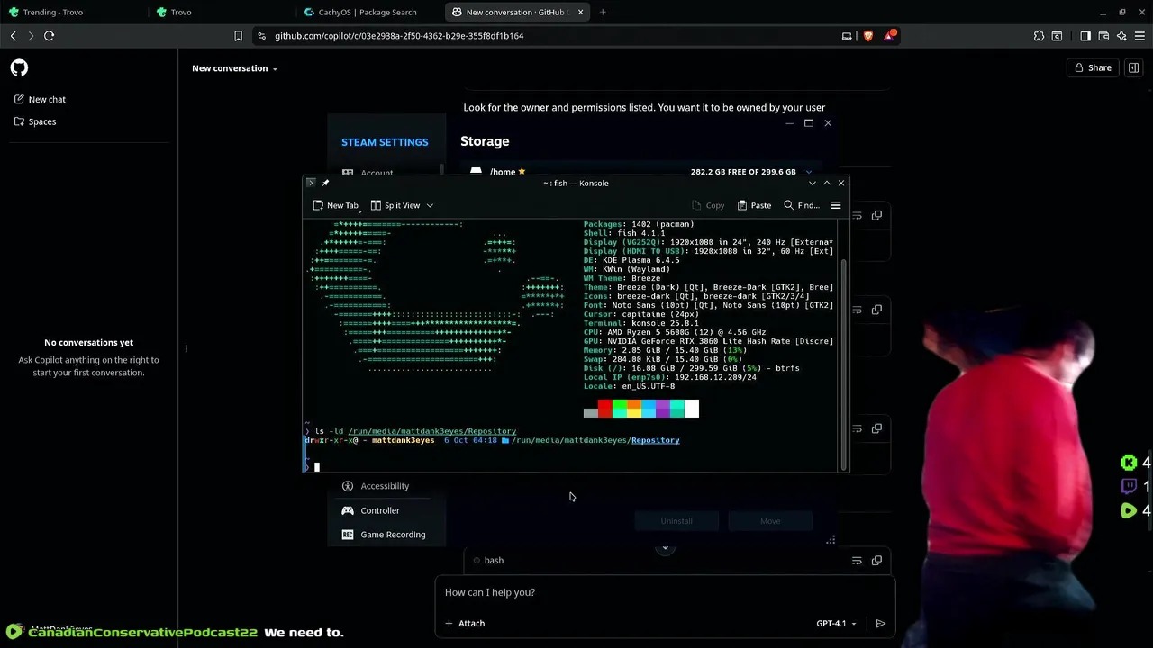Toggle the Copilot side panel icon
The width and height of the screenshot is (1153, 648).
click(x=1134, y=68)
